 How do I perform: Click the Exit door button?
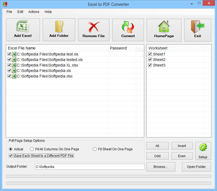click(198, 30)
